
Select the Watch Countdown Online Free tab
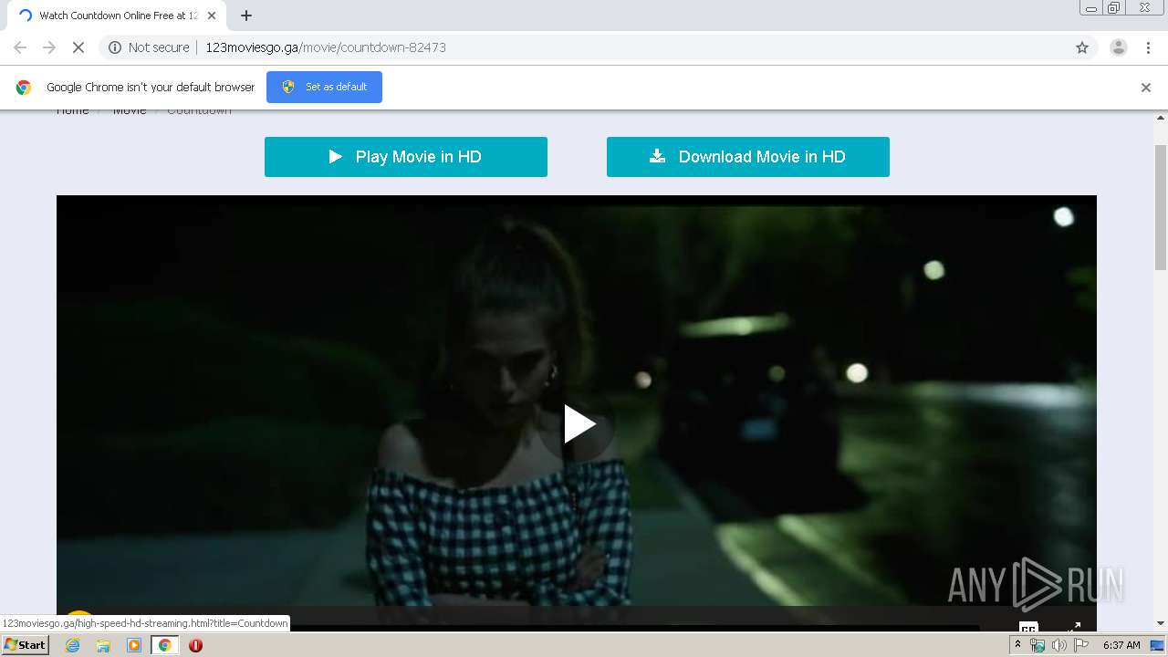117,16
